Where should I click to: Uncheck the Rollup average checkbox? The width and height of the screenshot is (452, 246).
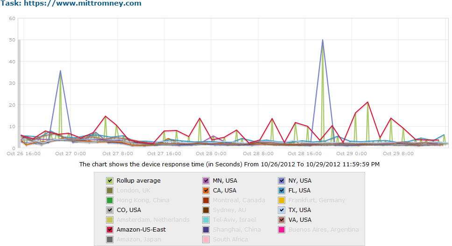tap(110, 181)
